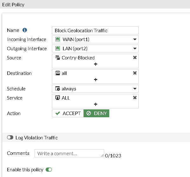Click the Comments text box
Viewport: 190px width, 177px height.
[x=69, y=153]
